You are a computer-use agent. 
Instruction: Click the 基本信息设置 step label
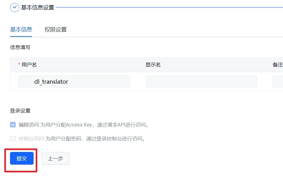(x=38, y=7)
